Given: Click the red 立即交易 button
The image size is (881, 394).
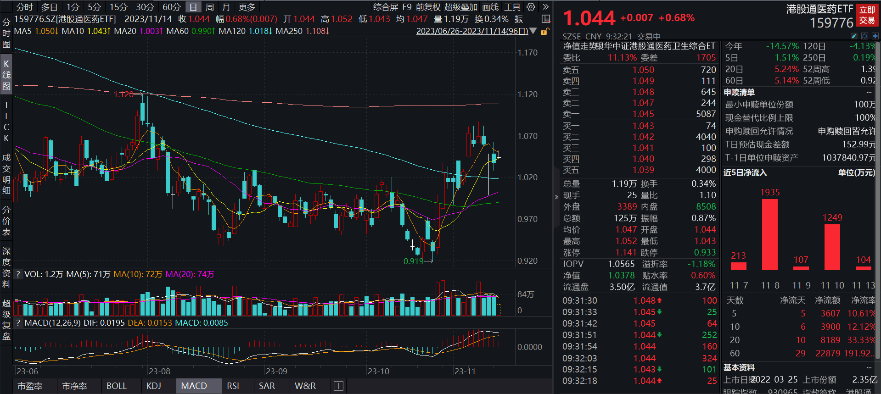Looking at the screenshot, I should (867, 15).
